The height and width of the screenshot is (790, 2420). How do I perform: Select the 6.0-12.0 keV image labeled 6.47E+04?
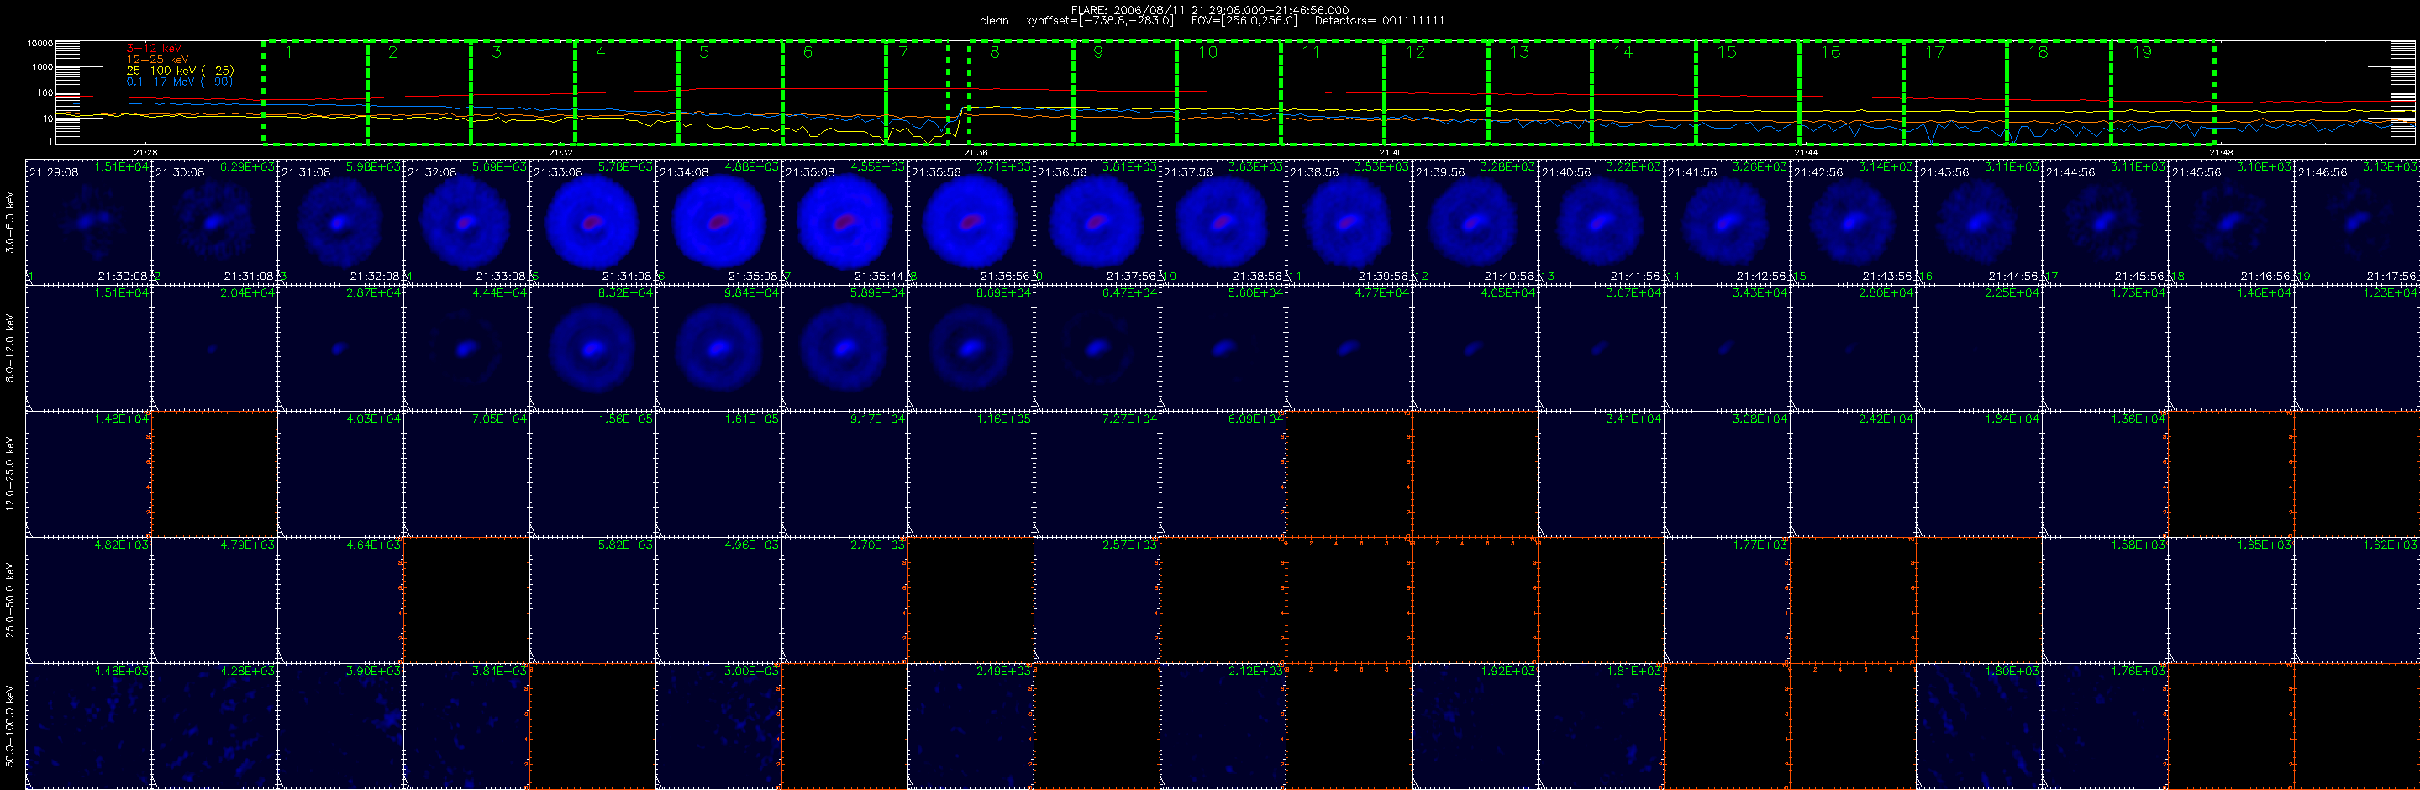[1097, 348]
